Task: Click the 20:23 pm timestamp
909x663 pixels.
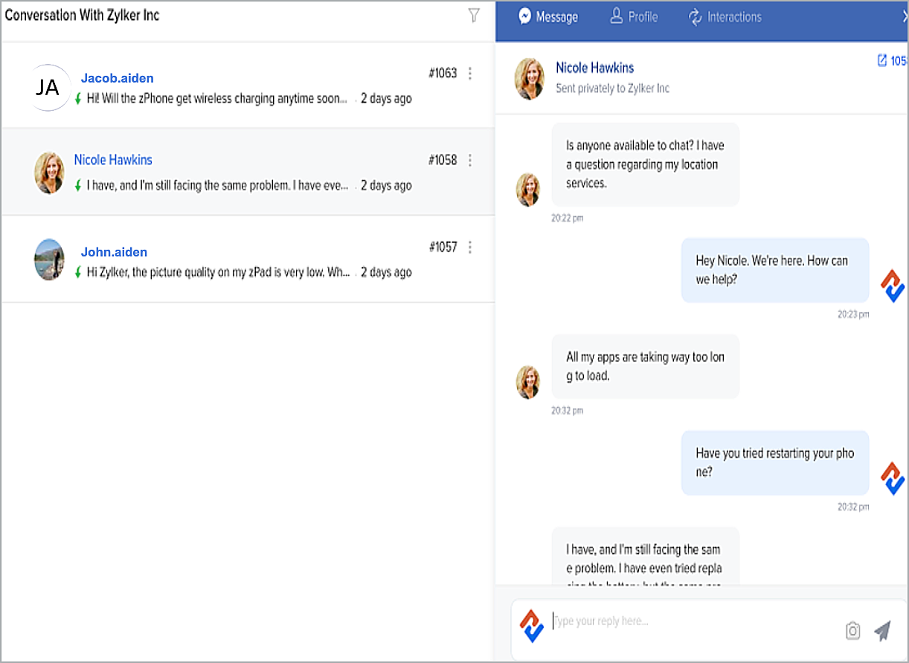Action: pyautogui.click(x=853, y=314)
